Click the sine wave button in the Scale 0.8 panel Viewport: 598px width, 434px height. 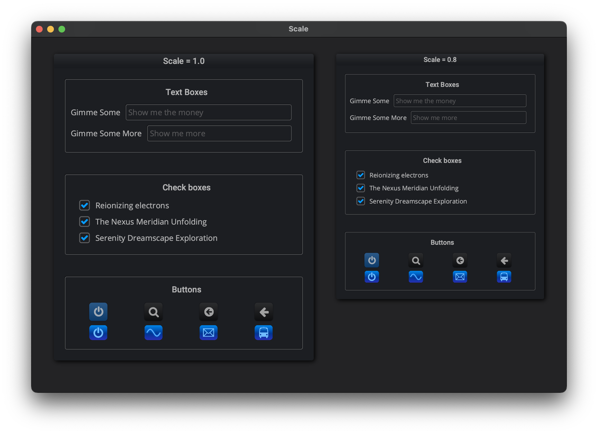(x=416, y=277)
